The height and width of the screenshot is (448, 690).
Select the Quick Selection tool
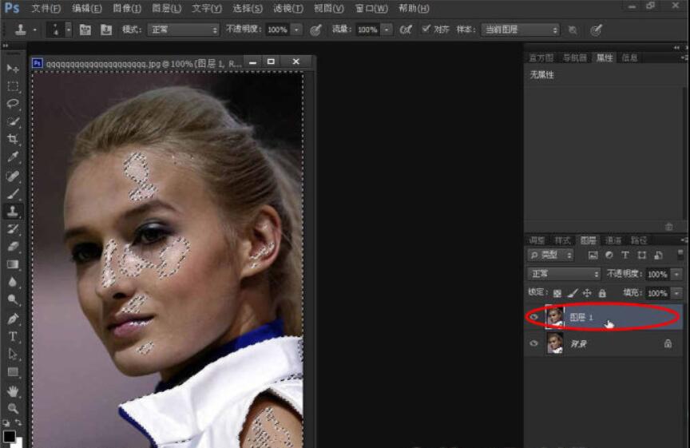(x=12, y=121)
